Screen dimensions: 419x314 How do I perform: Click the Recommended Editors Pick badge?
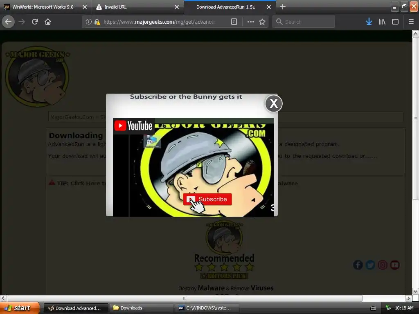coord(224,250)
